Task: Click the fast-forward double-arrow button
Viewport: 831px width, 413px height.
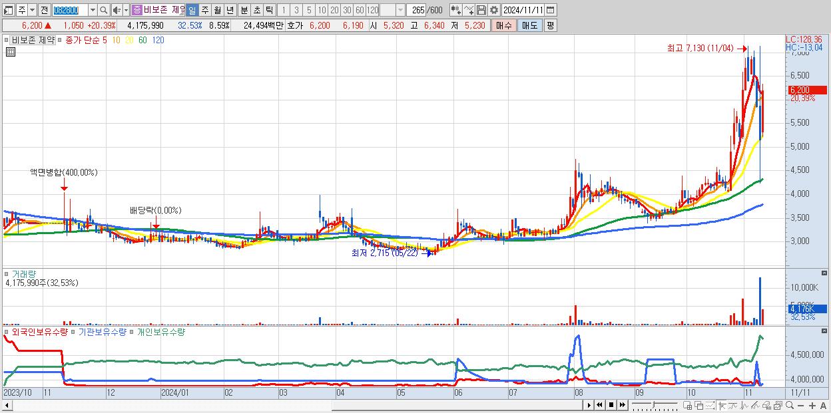Action: [622, 405]
